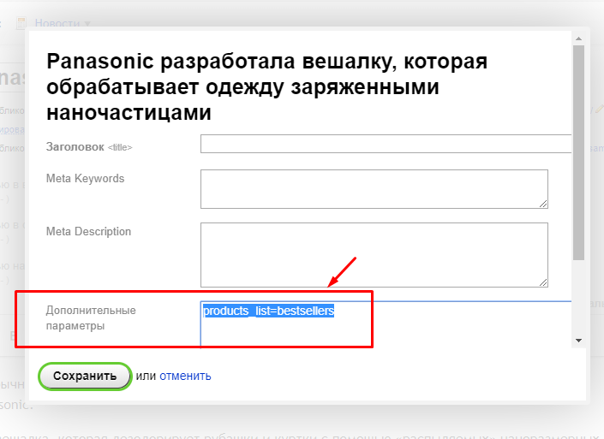Click the dialog vertical scrollbar thumb
This screenshot has width=604, height=439.
click(579, 150)
